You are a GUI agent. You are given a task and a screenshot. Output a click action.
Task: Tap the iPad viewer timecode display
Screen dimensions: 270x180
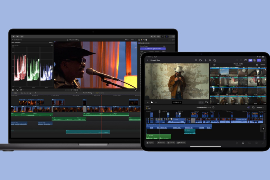point(177,102)
